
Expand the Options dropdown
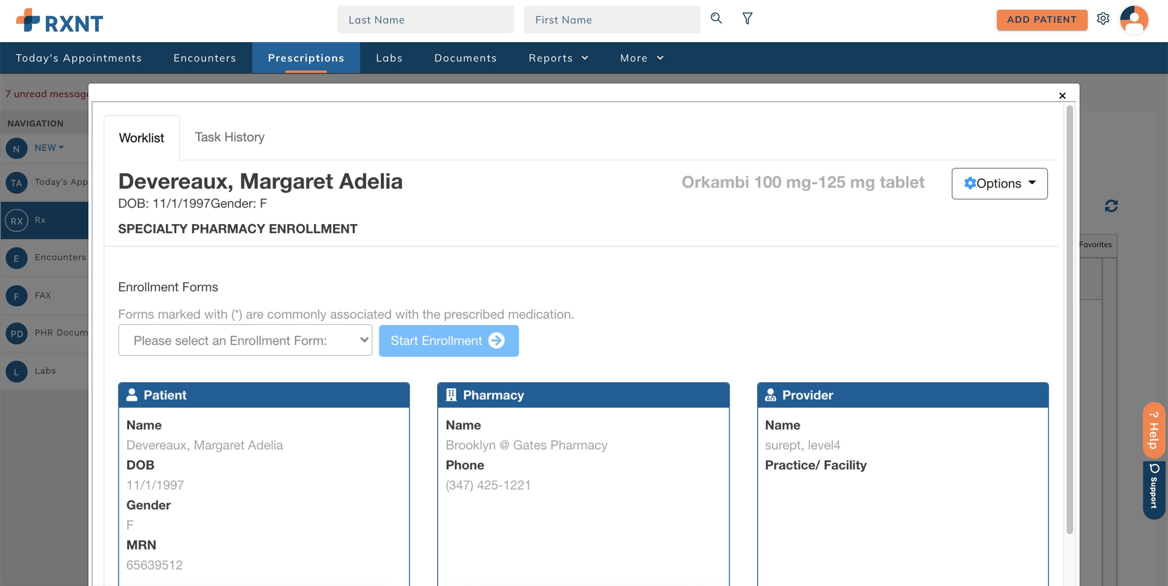[999, 183]
